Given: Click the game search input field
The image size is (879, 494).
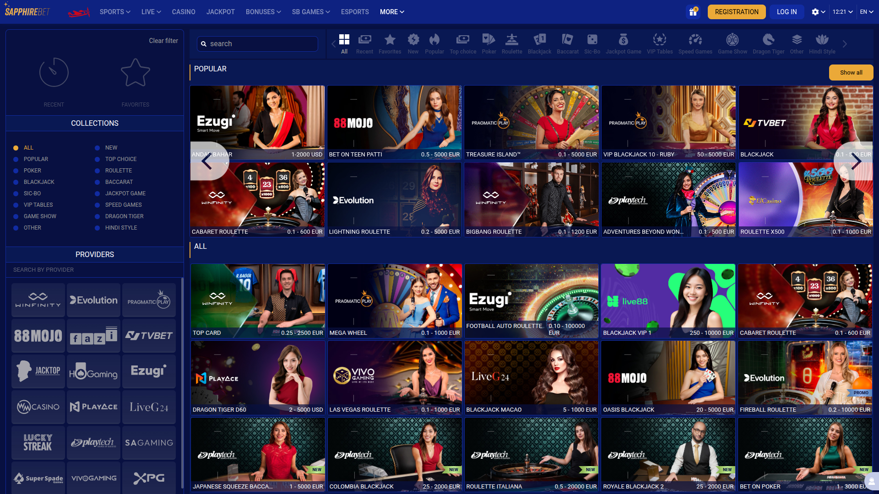Looking at the screenshot, I should (257, 43).
